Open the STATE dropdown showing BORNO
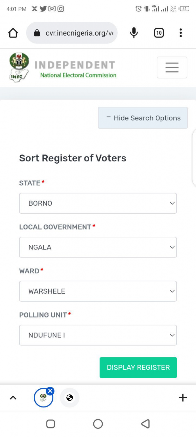This screenshot has width=196, height=437. click(98, 203)
